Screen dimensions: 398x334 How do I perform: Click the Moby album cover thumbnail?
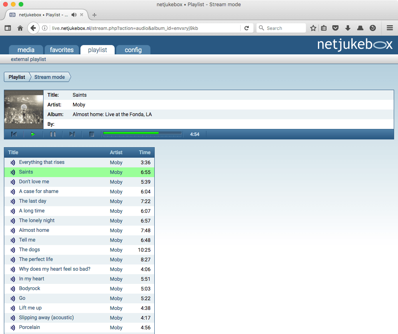point(24,109)
